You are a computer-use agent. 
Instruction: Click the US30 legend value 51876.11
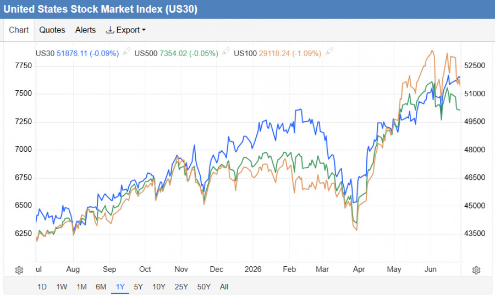pyautogui.click(x=71, y=53)
